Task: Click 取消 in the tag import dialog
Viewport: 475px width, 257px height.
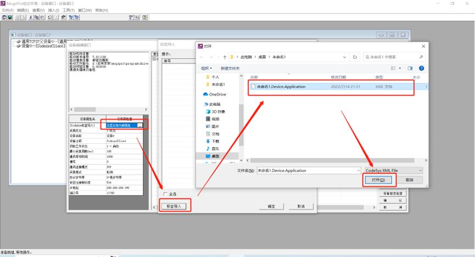Action: click(x=301, y=206)
